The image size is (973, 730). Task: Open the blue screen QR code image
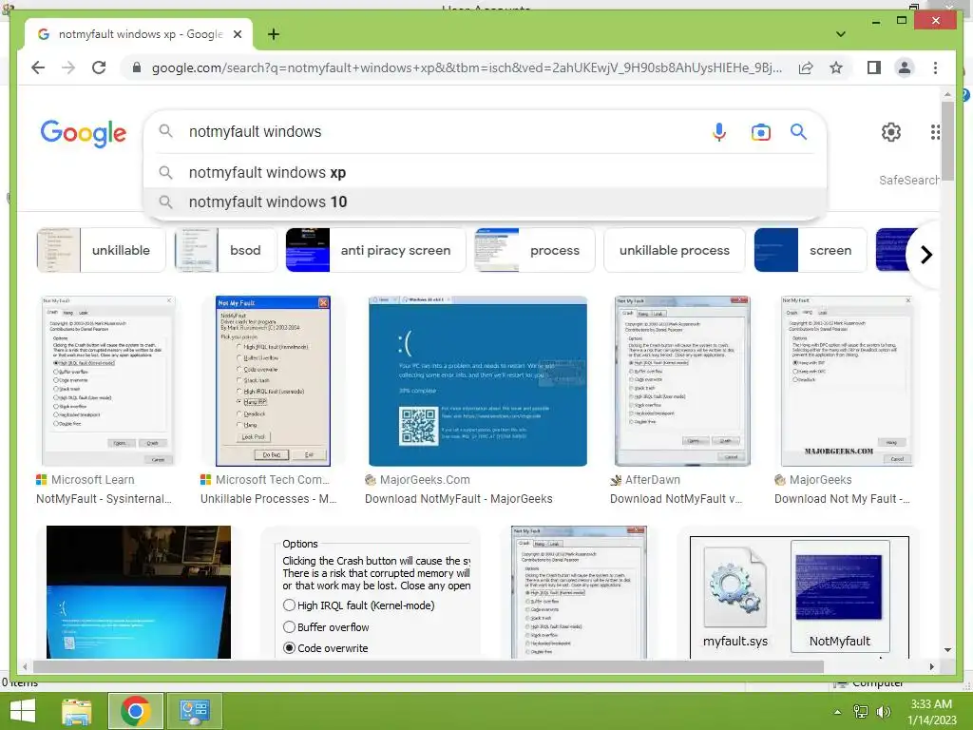pyautogui.click(x=478, y=381)
